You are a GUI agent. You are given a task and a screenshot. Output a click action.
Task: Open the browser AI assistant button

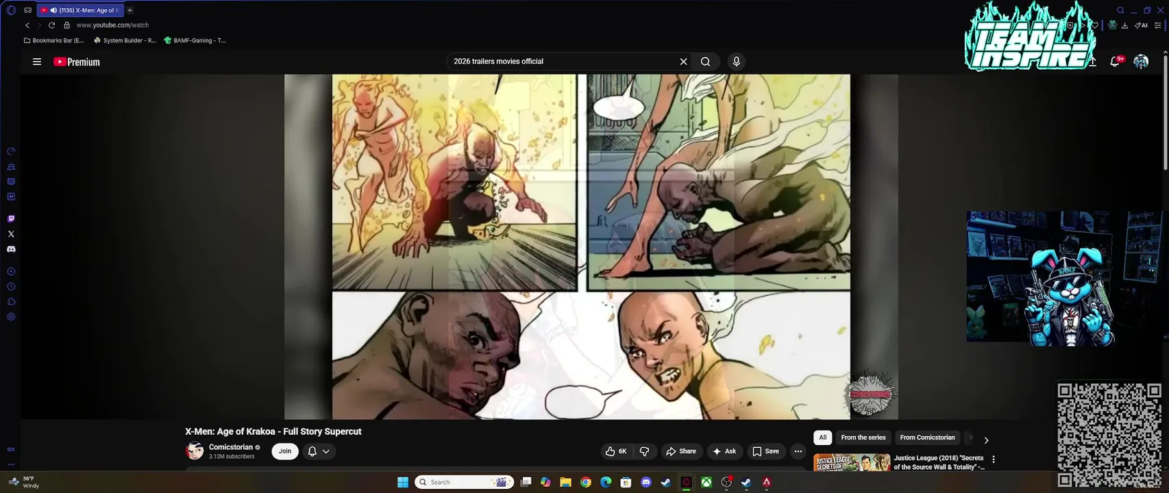coord(1142,25)
